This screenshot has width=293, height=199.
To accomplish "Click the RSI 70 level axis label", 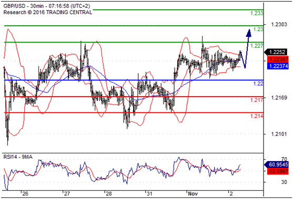I will coord(284,159).
